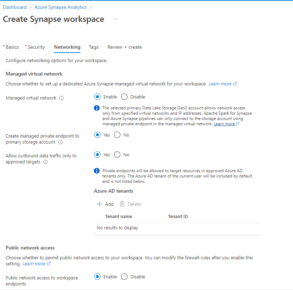Open Learn more link about managed virtual network
Image resolution: width=293 pixels, height=290 pixels.
[222, 84]
